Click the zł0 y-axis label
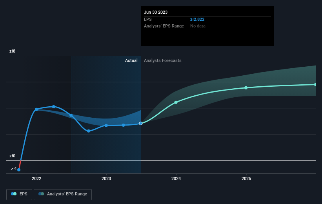This screenshot has width=322, height=204. 12,156
